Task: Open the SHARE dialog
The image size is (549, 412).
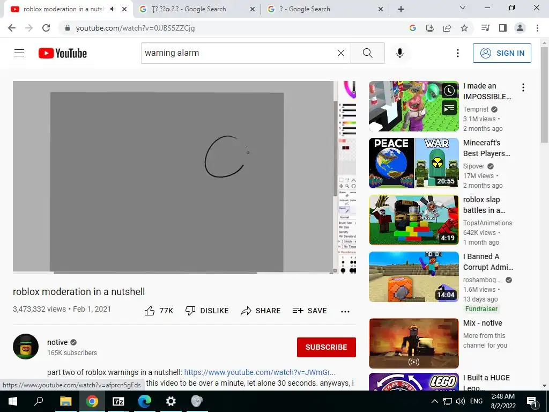Action: 261,311
